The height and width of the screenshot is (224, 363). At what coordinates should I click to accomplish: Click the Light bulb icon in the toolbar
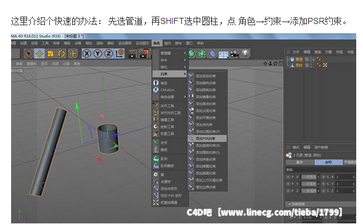point(245,53)
